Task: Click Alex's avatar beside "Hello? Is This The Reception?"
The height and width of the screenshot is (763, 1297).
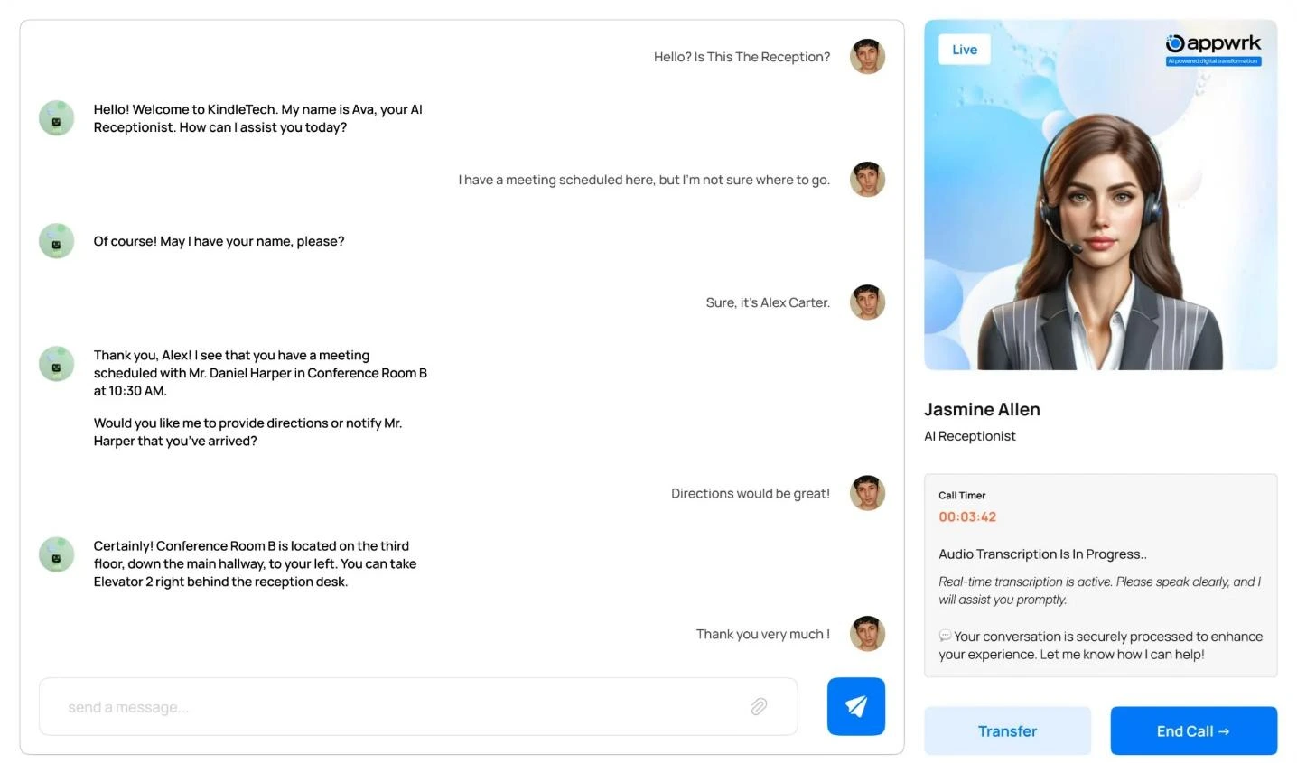Action: pos(866,56)
